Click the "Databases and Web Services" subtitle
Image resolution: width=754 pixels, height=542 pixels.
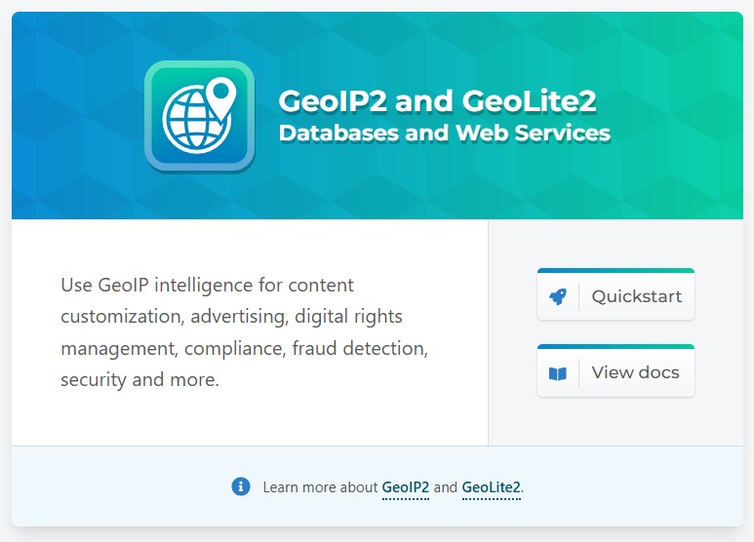444,133
